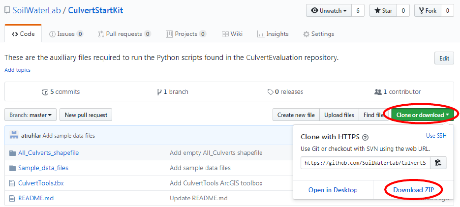View the 1 branch list
460x207 pixels.
173,92
